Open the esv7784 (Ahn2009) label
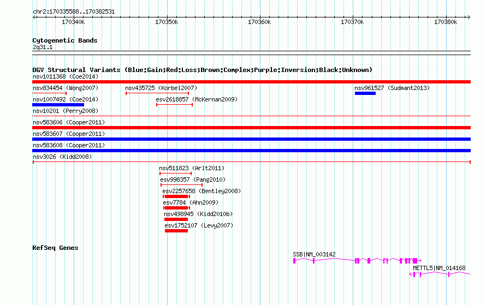Viewport: 486px width, 305px height. point(191,202)
